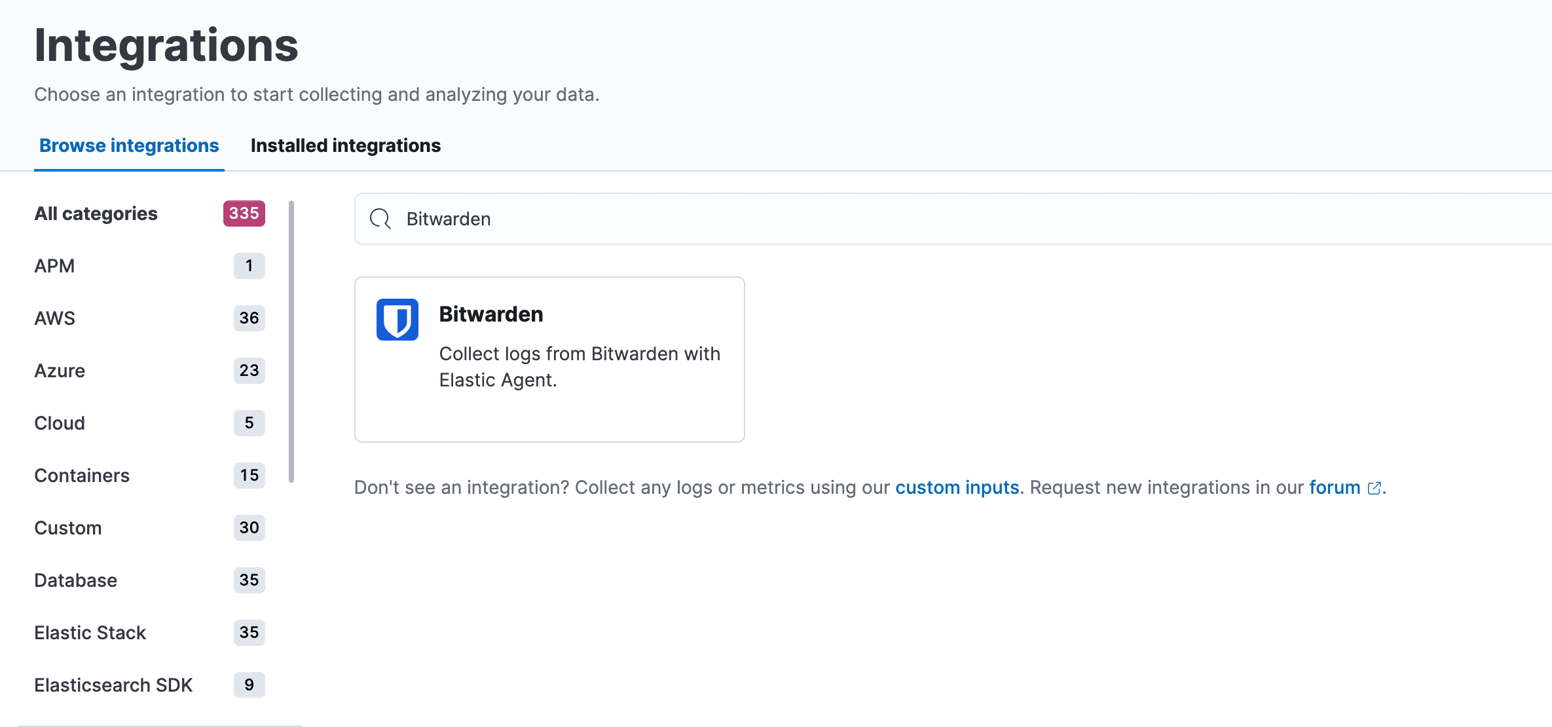
Task: Click the search magnifier icon
Action: (x=380, y=218)
